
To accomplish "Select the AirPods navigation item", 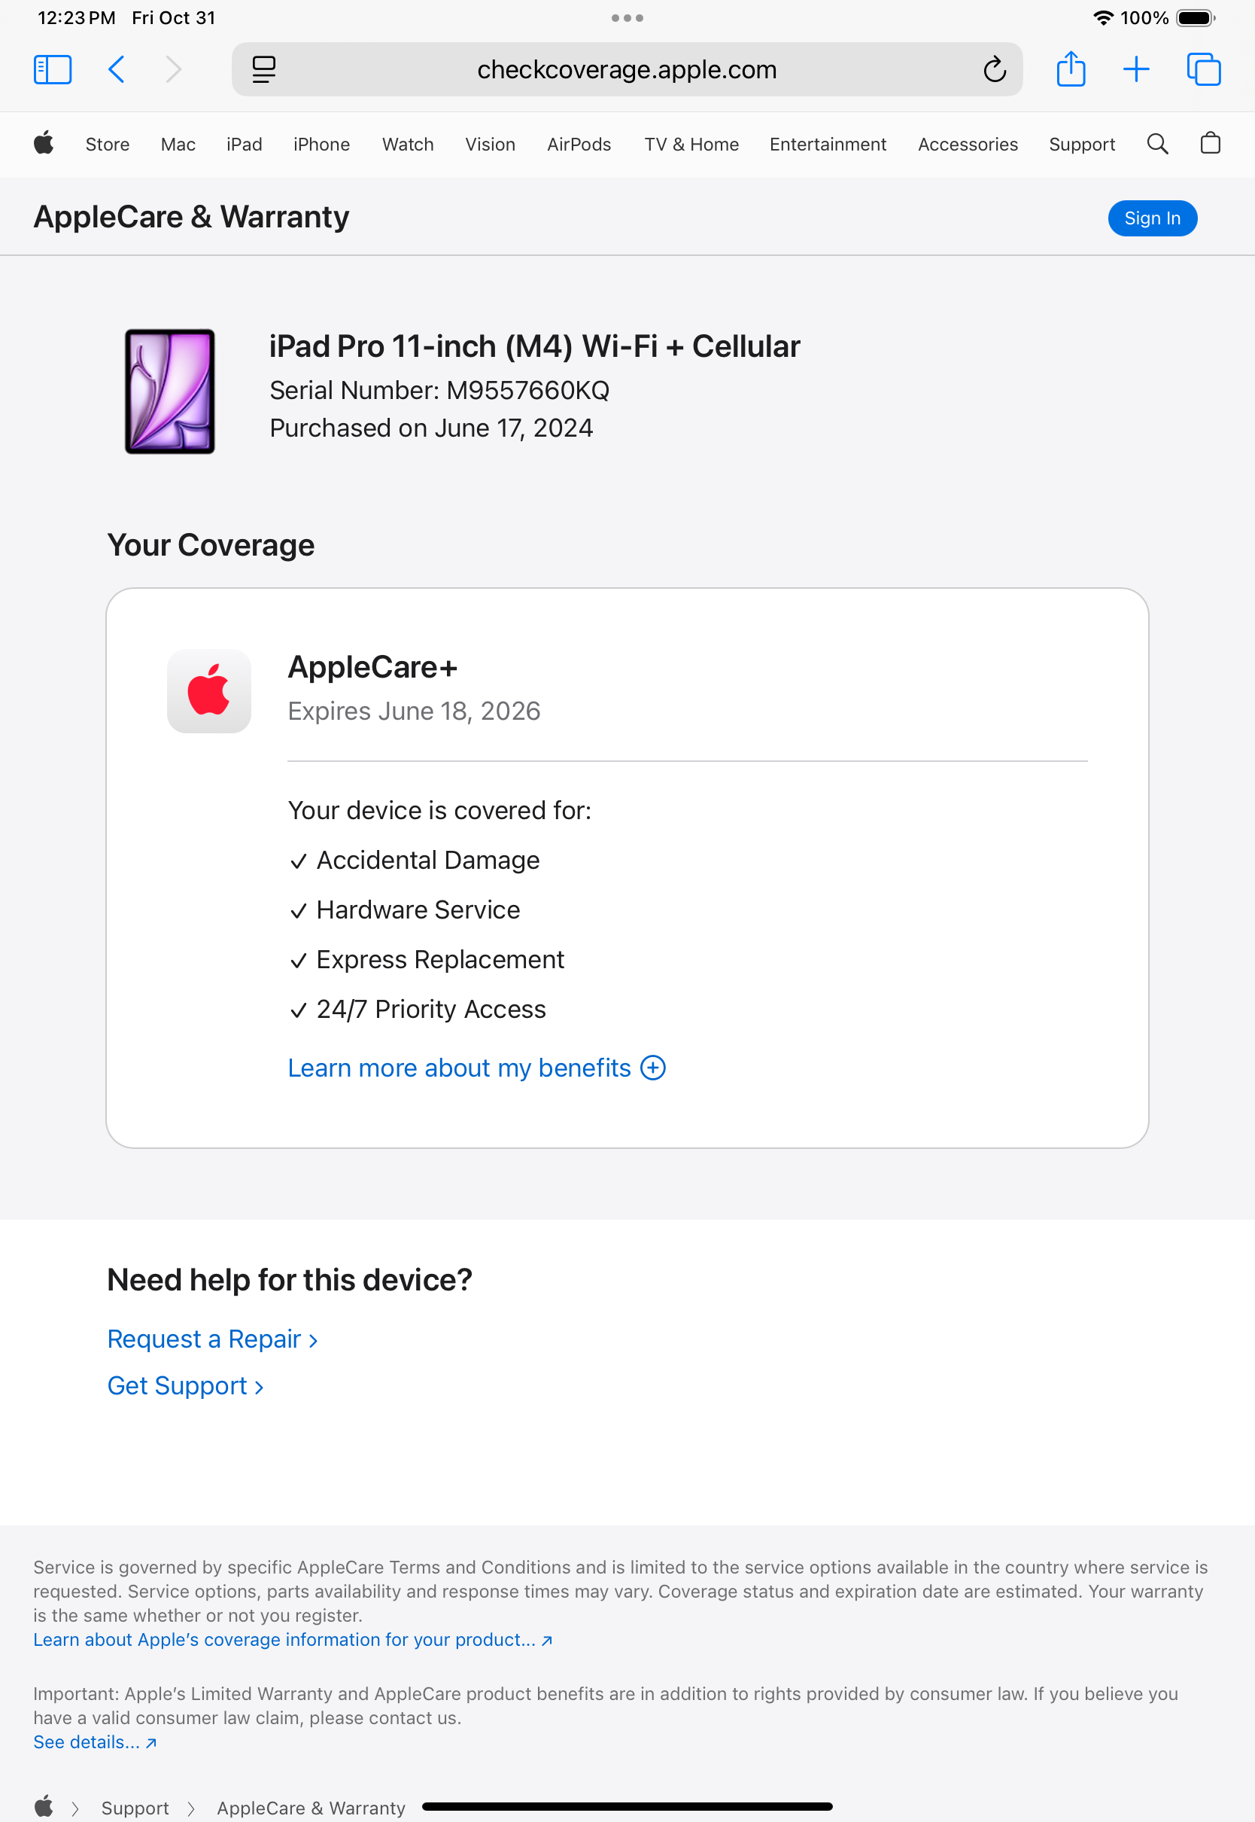I will point(579,144).
